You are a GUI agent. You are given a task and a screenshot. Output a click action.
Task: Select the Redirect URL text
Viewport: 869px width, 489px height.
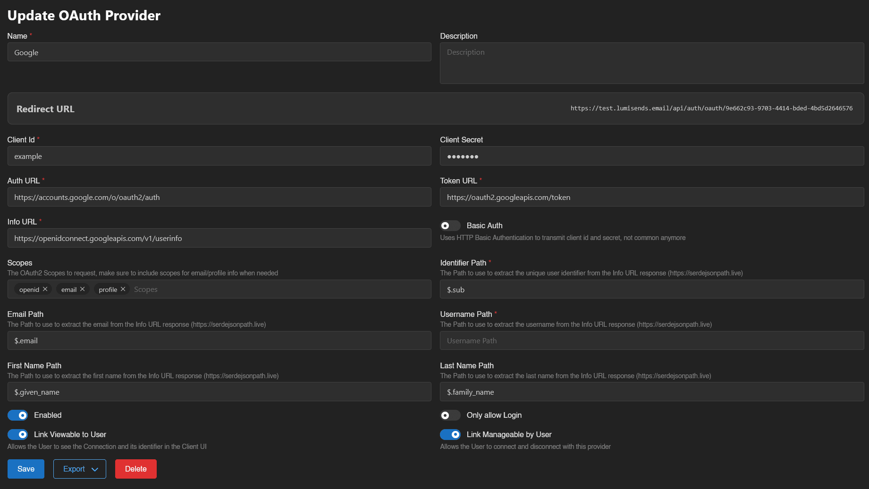(711, 108)
